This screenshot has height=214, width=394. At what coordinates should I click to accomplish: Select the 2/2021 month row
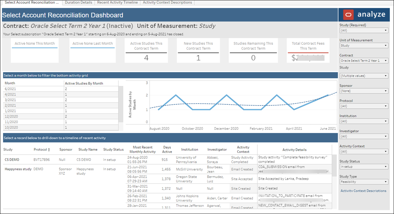pos(61,105)
